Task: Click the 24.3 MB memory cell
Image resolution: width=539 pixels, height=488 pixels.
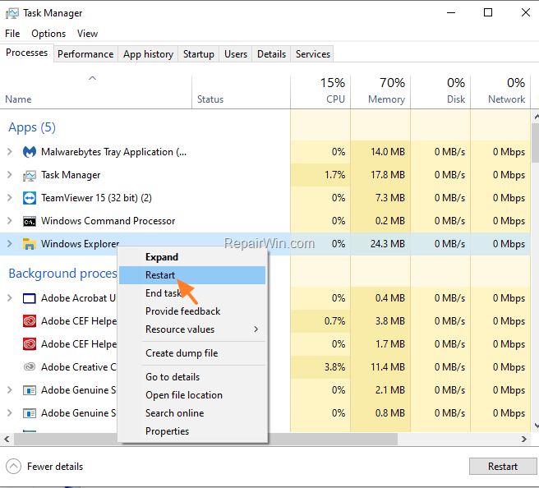Action: point(380,244)
